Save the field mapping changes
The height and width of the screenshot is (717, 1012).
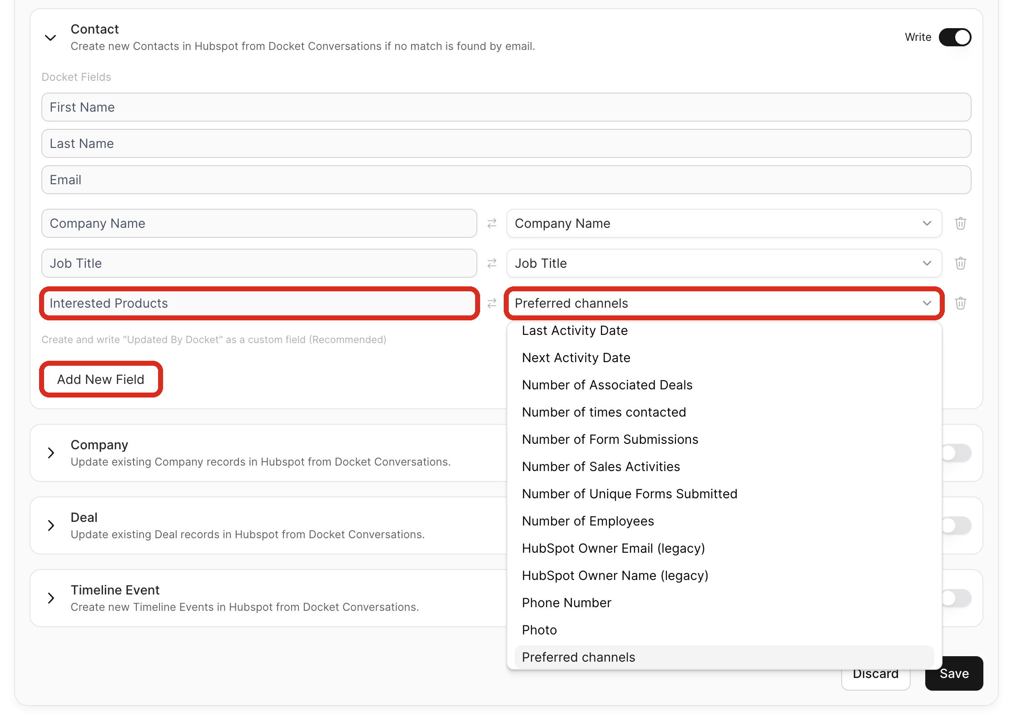(x=954, y=673)
